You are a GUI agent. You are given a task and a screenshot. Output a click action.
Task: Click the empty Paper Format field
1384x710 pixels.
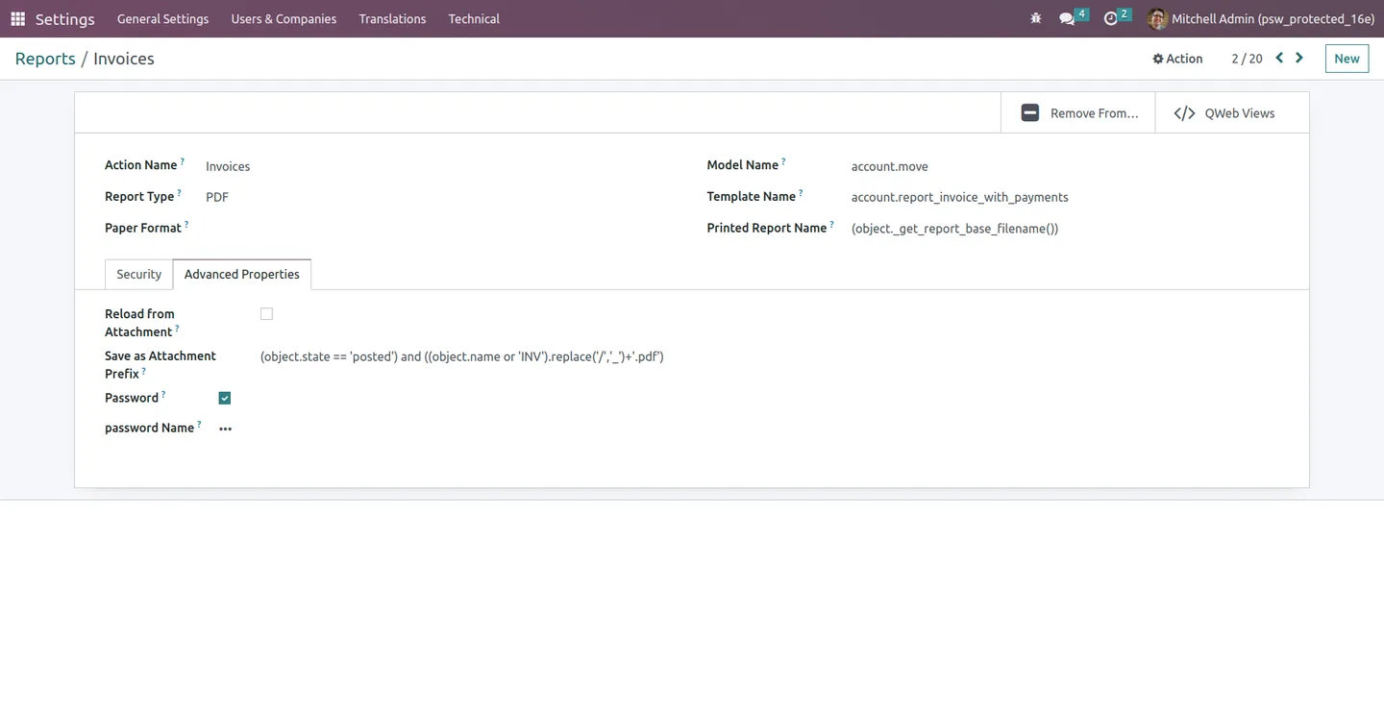[x=442, y=228]
